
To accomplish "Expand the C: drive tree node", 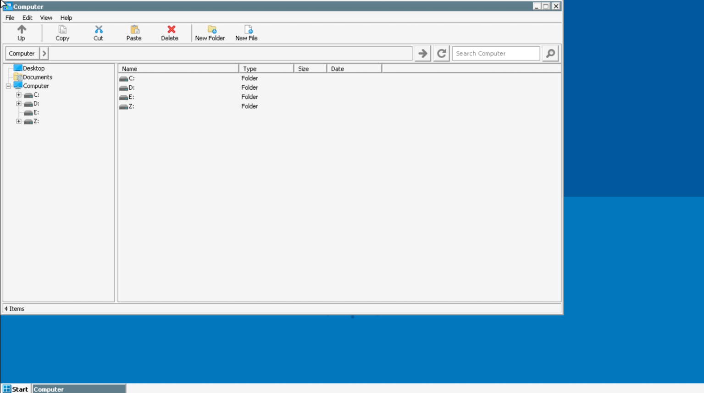I will click(x=19, y=95).
